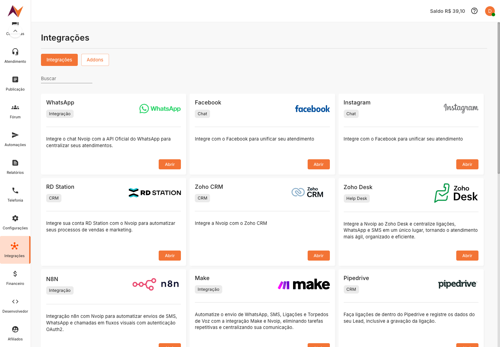Go to the Fórum group icon
Viewport: 500px width, 347px height.
[x=15, y=107]
